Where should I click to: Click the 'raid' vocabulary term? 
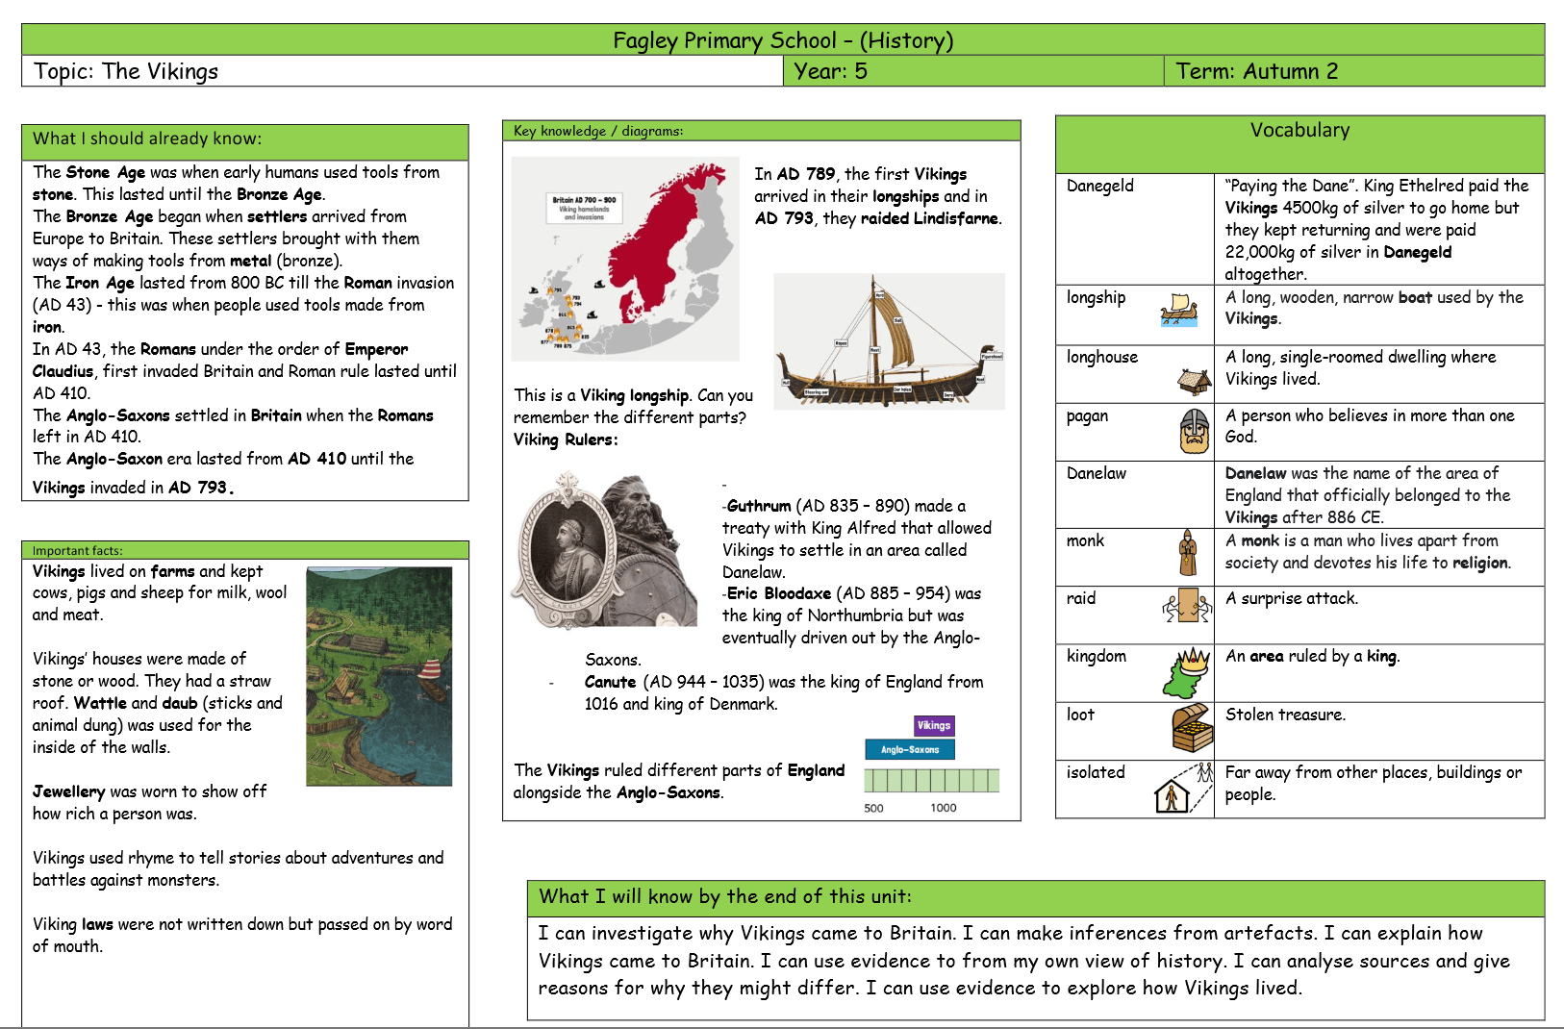(1081, 598)
